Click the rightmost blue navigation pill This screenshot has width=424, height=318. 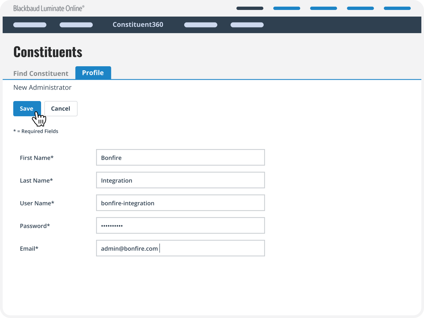tap(397, 8)
